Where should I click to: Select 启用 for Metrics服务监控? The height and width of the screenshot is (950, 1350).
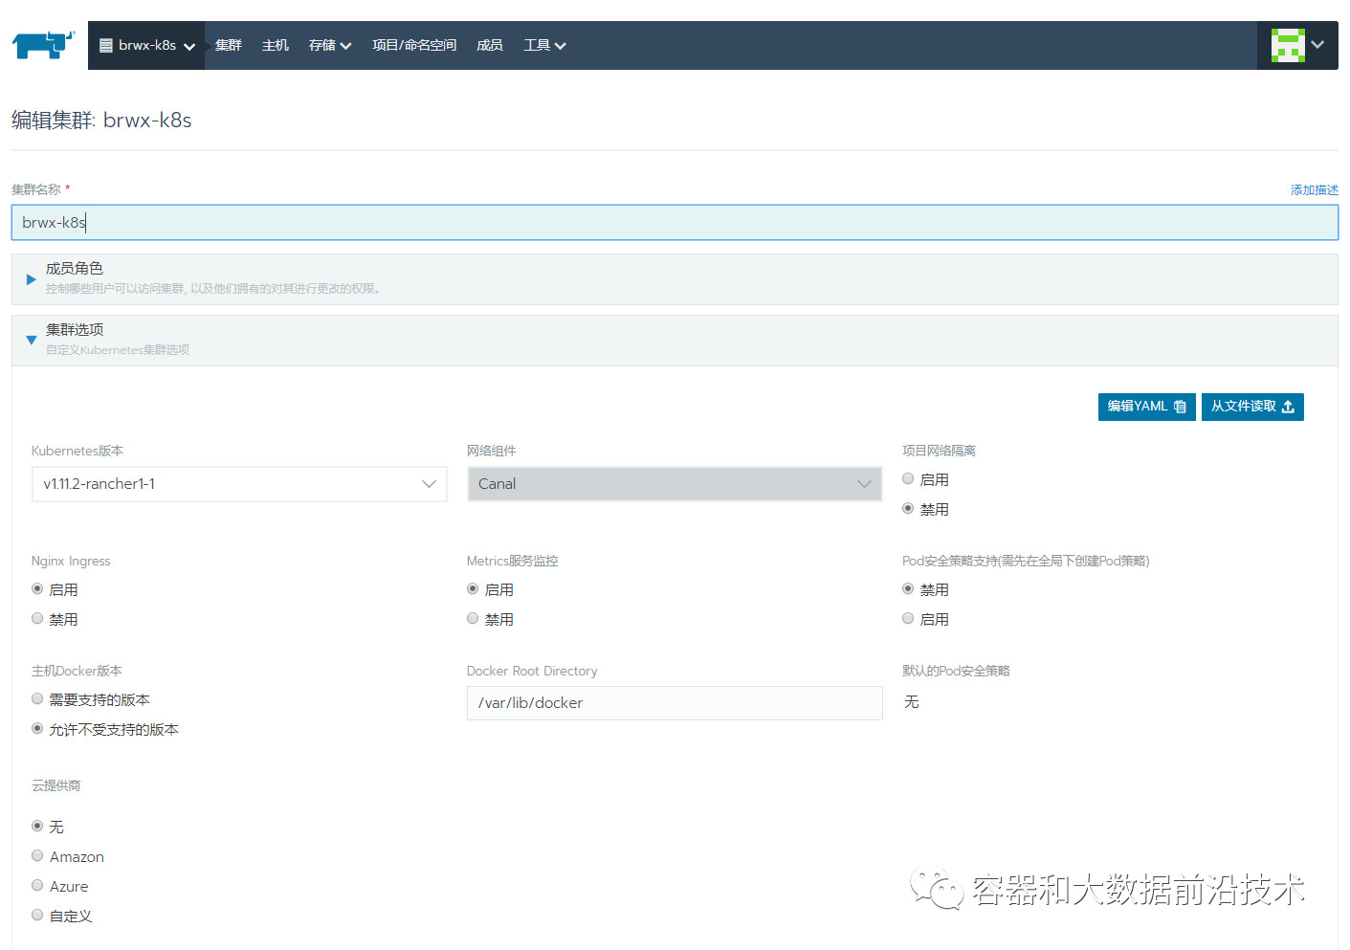pyautogui.click(x=473, y=589)
